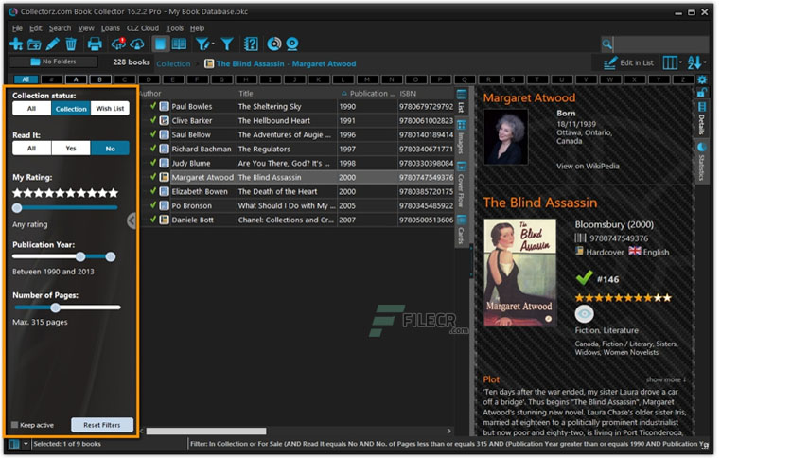
Task: Select the single-book view icon
Action: pos(160,44)
